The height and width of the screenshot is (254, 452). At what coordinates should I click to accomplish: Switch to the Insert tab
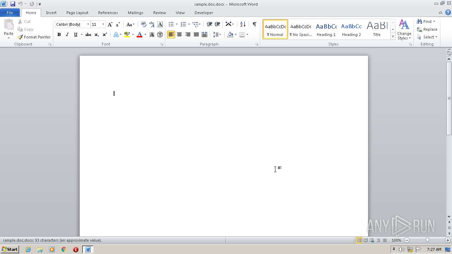click(51, 13)
